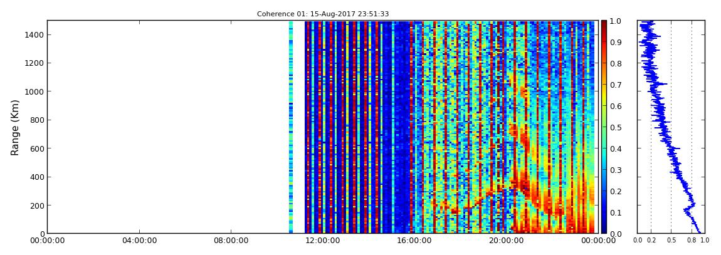The height and width of the screenshot is (255, 721).
Task: Click the profile plot's 0.5 axis label
Action: click(671, 241)
